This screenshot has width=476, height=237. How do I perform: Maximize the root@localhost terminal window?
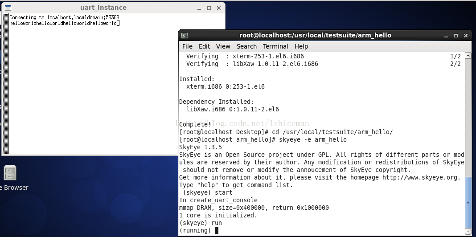pos(455,36)
